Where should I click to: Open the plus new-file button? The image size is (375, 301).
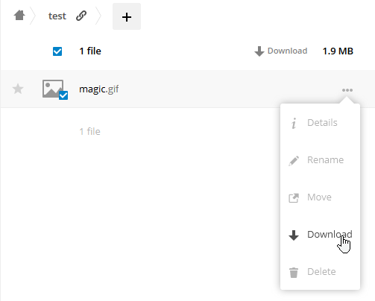tap(127, 16)
